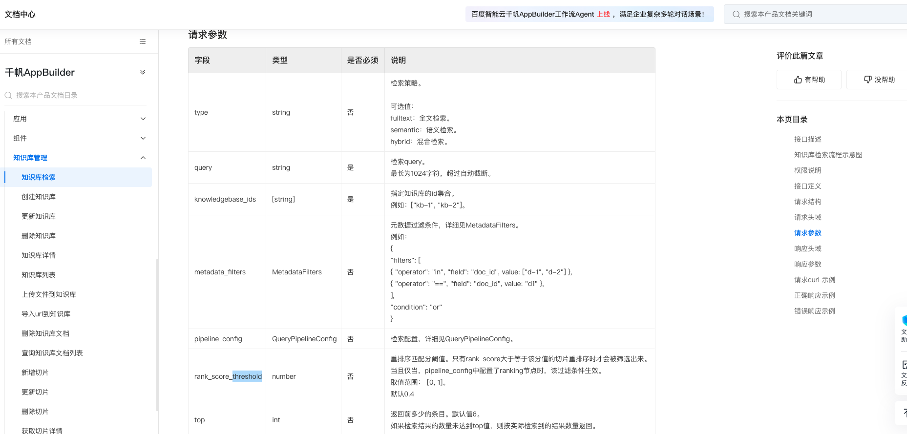
Task: Click the 是否必须 column header
Action: point(363,60)
